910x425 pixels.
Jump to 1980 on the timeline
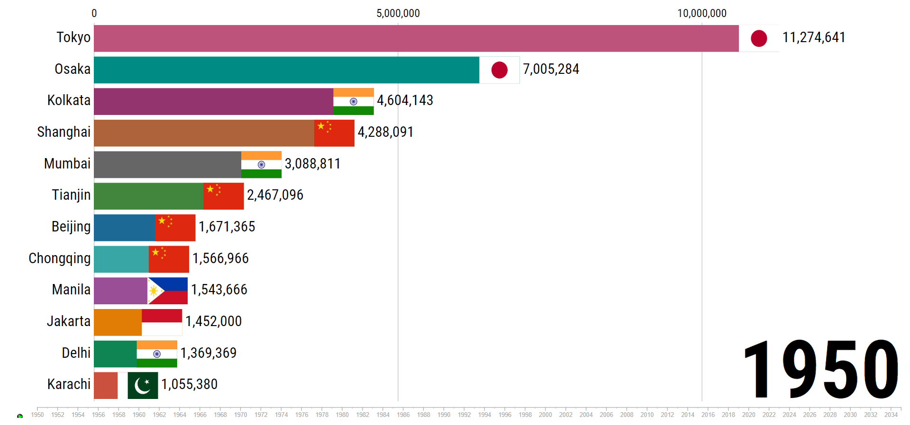point(342,415)
